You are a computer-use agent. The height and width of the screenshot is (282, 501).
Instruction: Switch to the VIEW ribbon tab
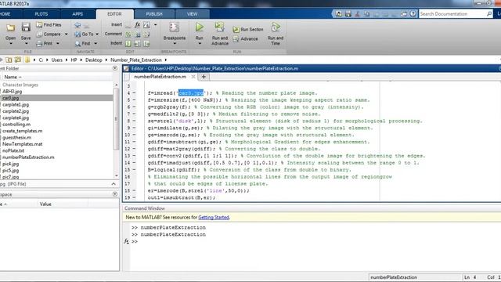coord(192,14)
